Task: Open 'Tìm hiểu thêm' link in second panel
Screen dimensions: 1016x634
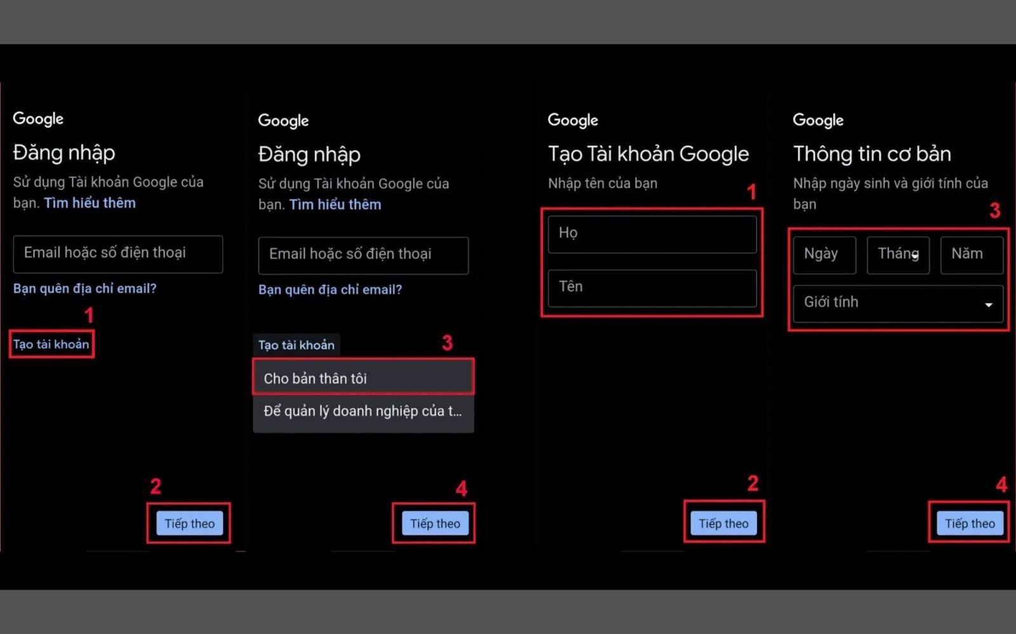Action: (x=335, y=205)
